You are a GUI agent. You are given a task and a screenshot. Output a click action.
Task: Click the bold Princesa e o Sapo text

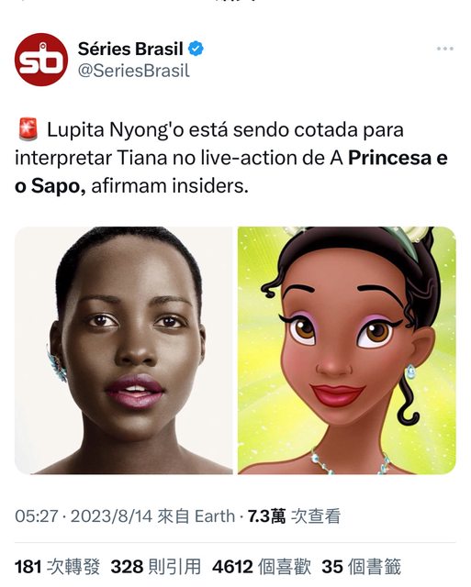(x=231, y=172)
